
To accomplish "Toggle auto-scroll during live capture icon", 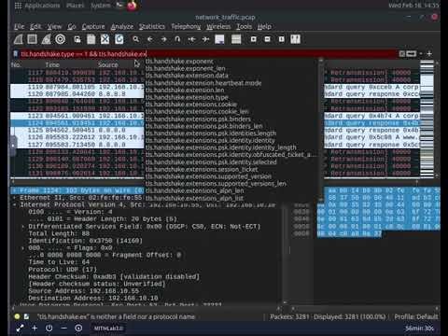I will tap(219, 39).
